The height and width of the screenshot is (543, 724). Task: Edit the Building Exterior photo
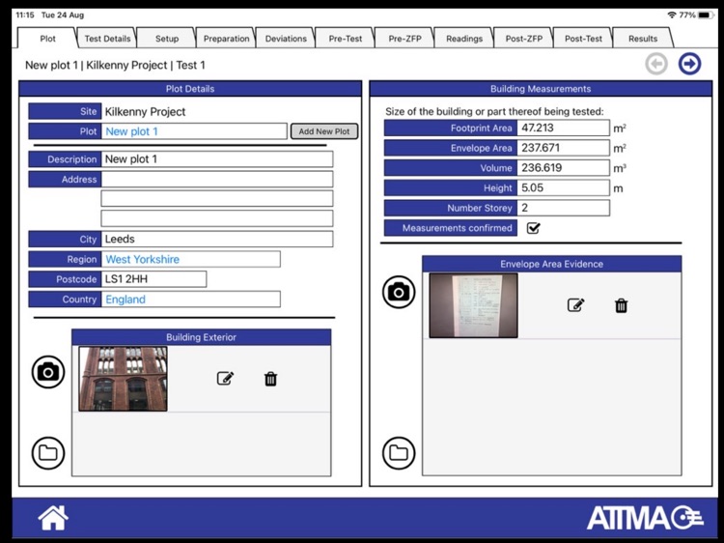[225, 379]
